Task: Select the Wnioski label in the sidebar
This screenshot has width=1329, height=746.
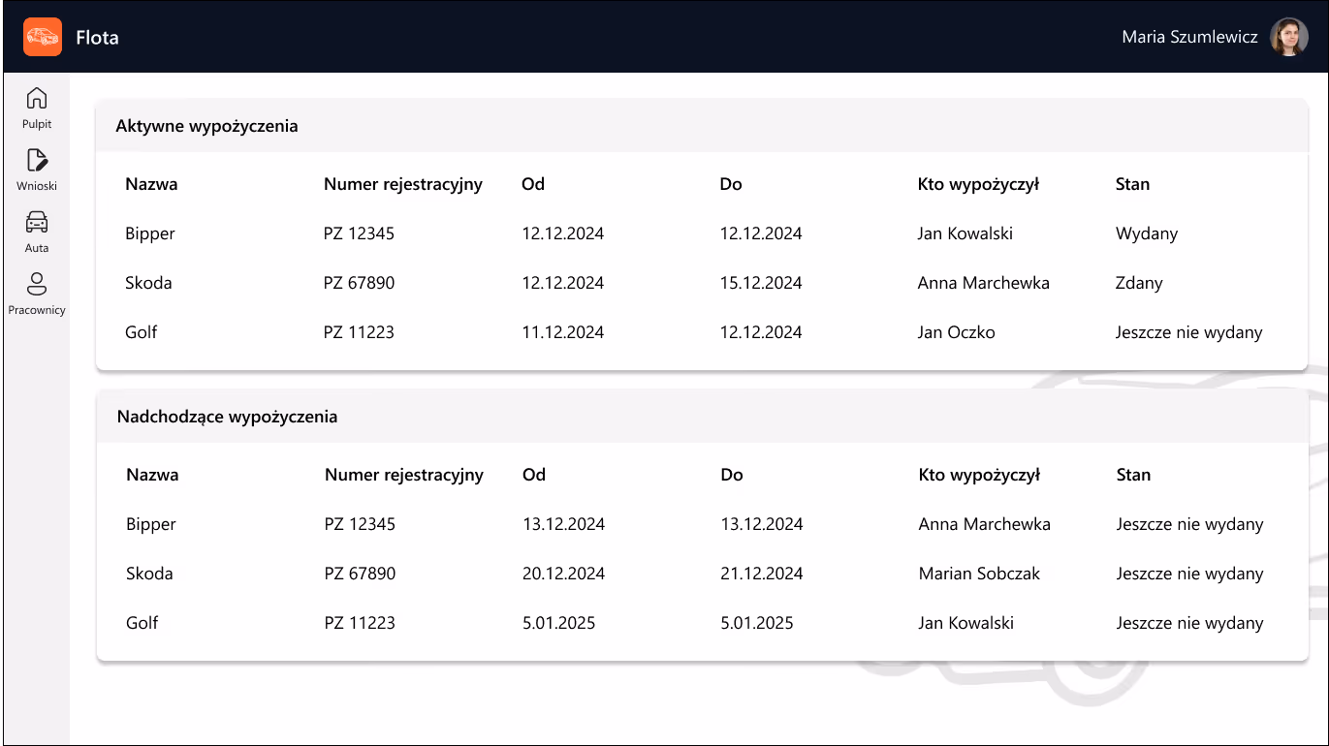Action: pyautogui.click(x=37, y=186)
